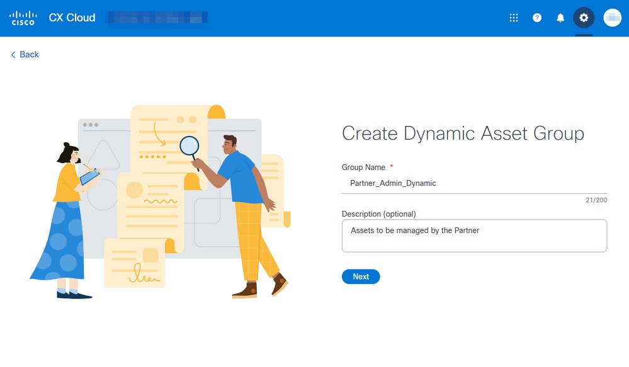Go Back using the top-left link
Screen dimensions: 629x367
tap(25, 55)
